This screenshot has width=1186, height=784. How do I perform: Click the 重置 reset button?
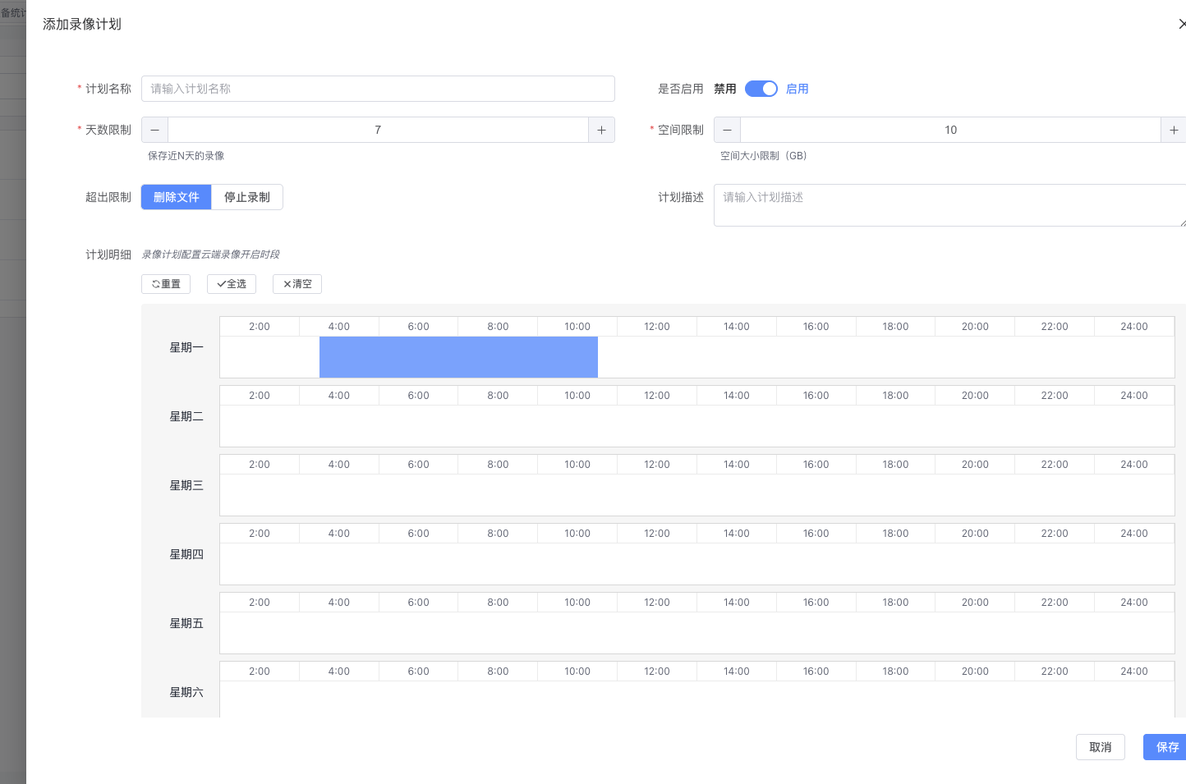tap(166, 284)
